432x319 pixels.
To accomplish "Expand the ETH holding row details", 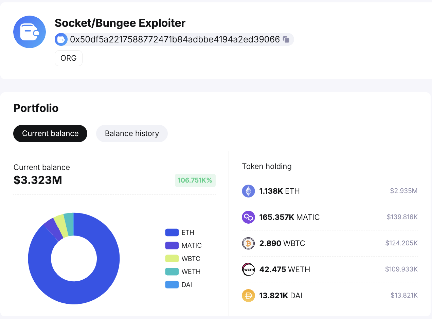I will [x=329, y=191].
